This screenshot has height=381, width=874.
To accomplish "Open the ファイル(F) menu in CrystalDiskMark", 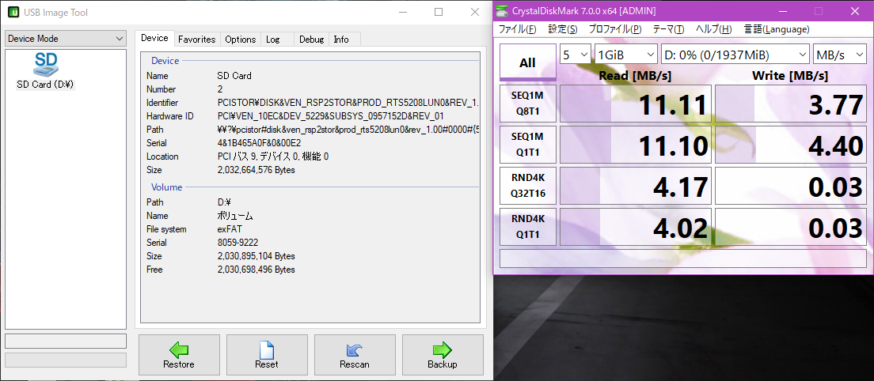I will point(517,29).
